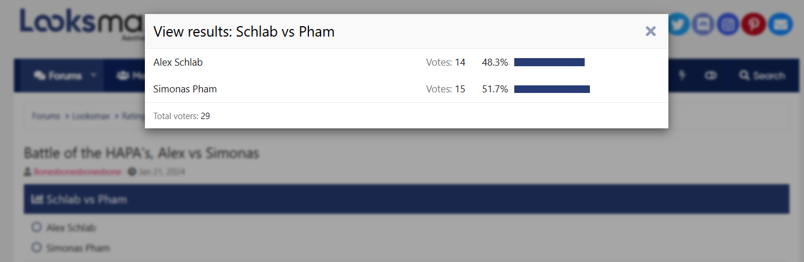The image size is (804, 262).
Task: Click the email envelope icon
Action: [780, 24]
